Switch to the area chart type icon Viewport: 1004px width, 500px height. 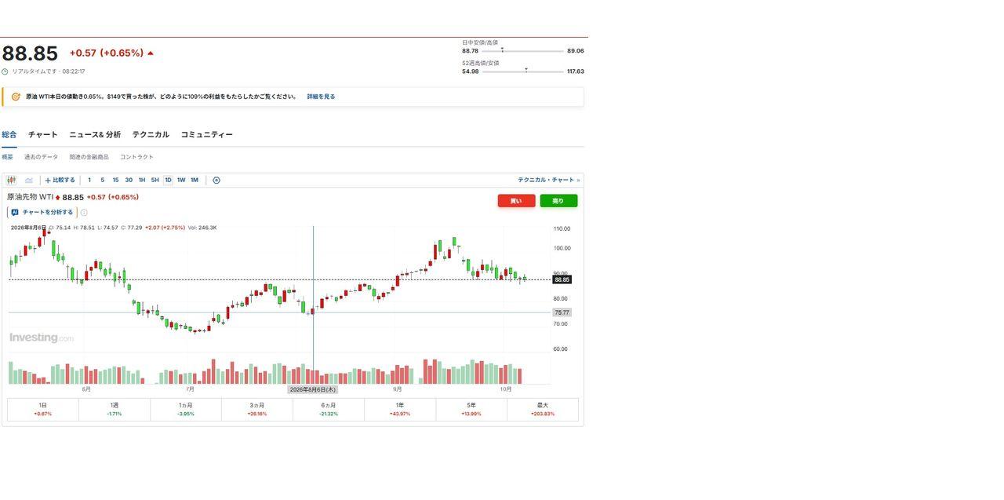[x=29, y=181]
